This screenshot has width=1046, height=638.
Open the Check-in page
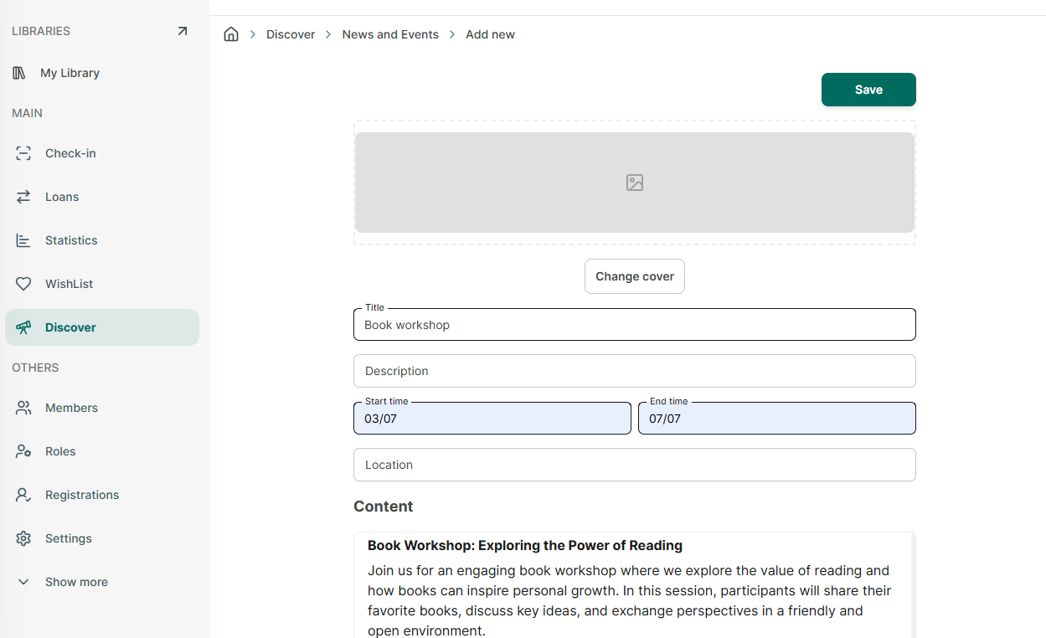[x=102, y=153]
